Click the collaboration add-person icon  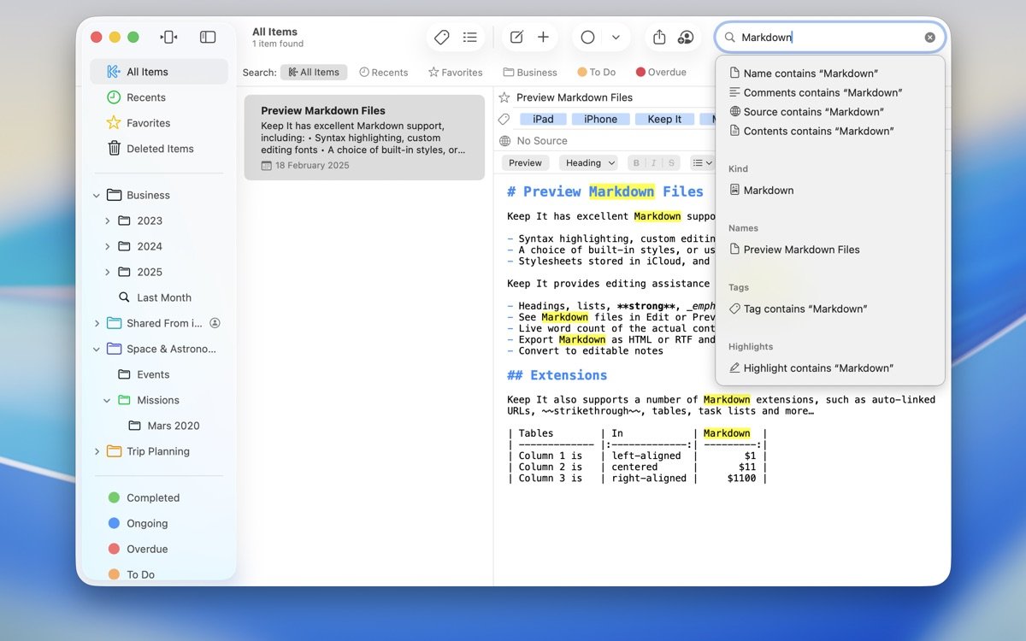[686, 38]
